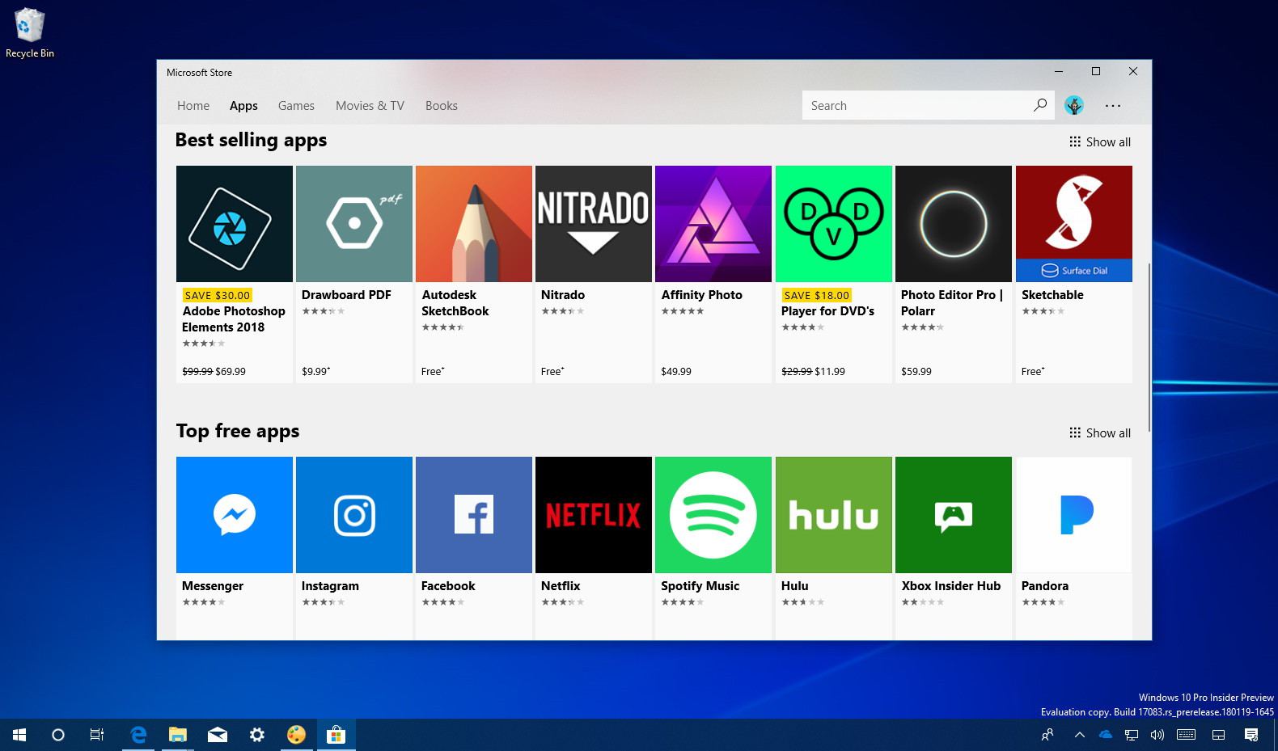The image size is (1278, 751).
Task: Open the Autodesk SketchBook pencil icon
Action: pyautogui.click(x=473, y=224)
